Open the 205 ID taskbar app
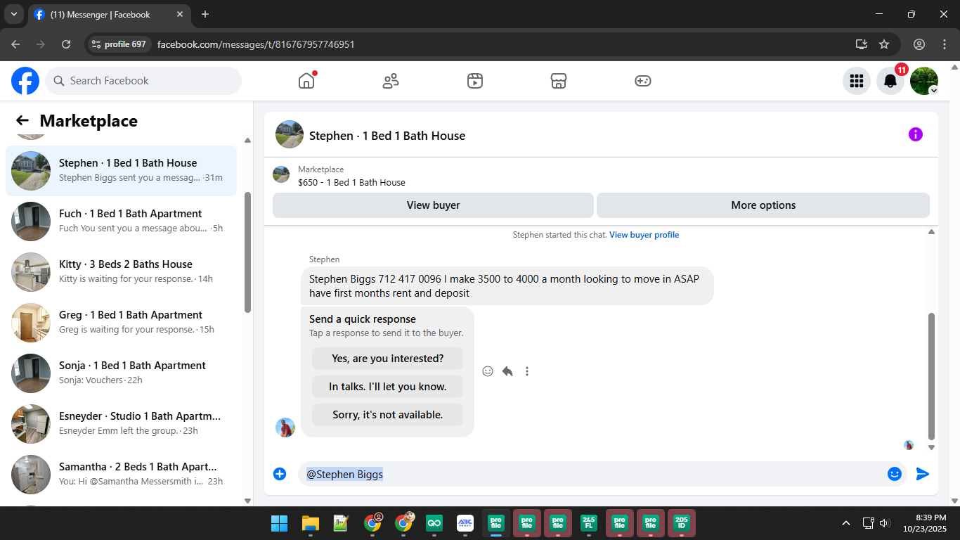Screen dimensions: 960x540 (681, 523)
